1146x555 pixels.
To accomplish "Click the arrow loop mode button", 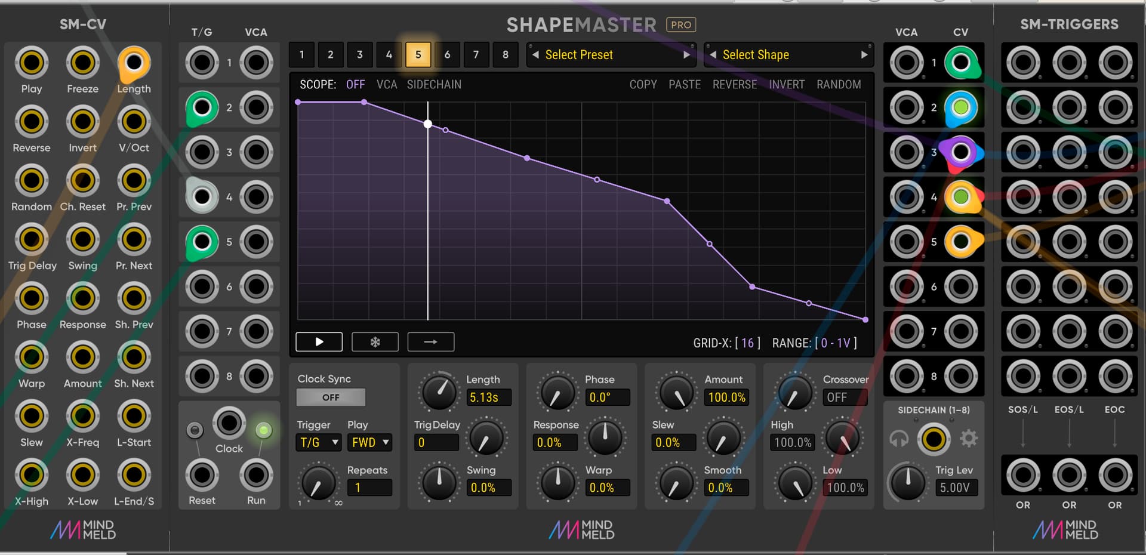I will point(430,342).
